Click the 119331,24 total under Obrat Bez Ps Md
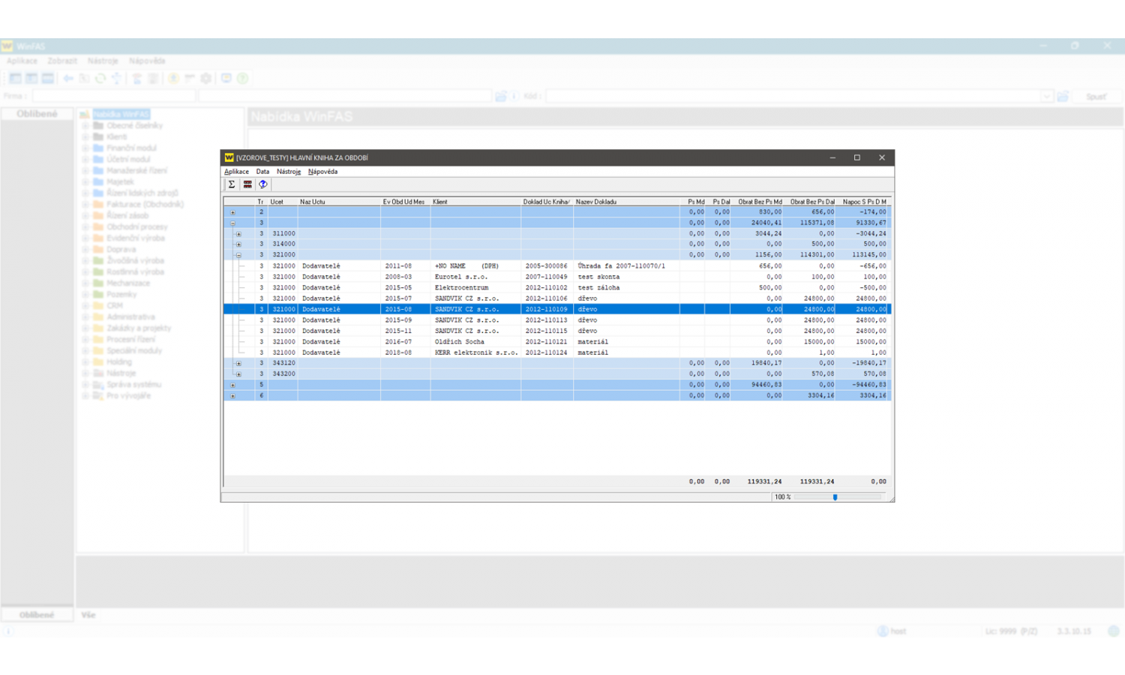Viewport: 1125px width, 675px height. [764, 481]
